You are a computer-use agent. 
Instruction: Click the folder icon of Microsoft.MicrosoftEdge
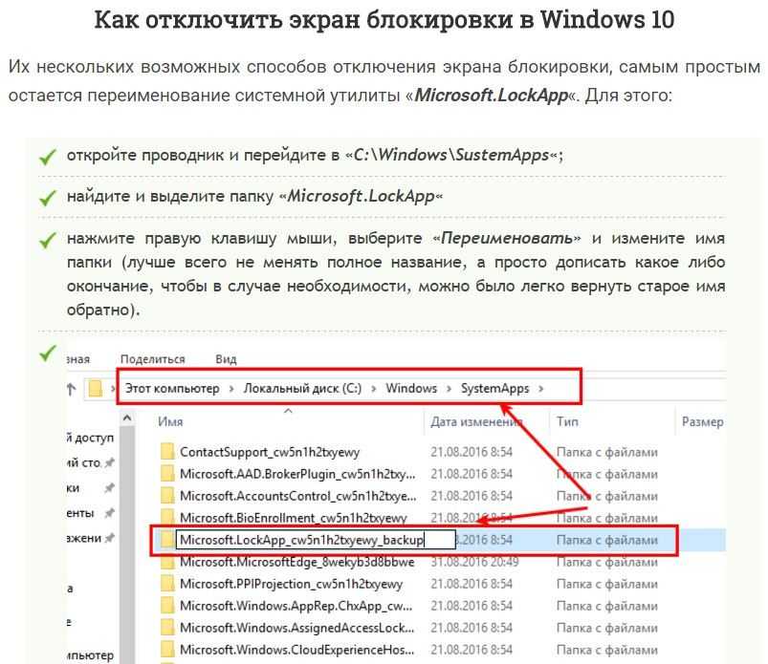[167, 562]
